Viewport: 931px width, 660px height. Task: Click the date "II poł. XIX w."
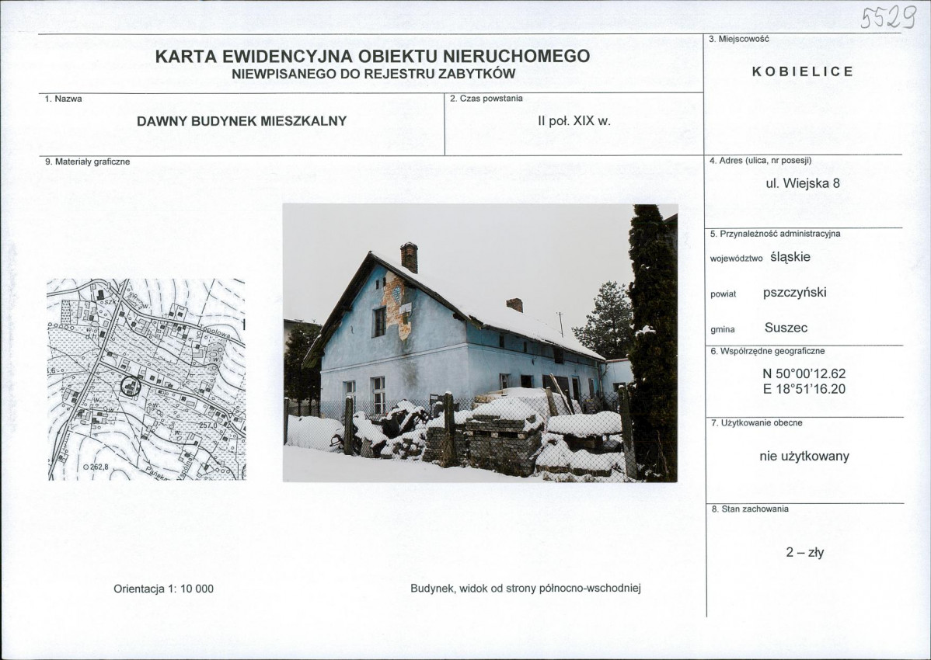574,121
